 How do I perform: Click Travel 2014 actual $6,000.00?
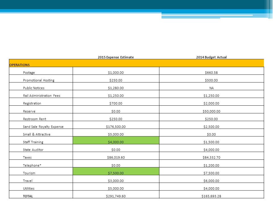pyautogui.click(x=211, y=181)
